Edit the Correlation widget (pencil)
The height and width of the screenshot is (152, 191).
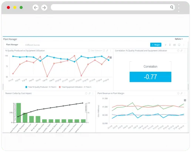pos(181,51)
